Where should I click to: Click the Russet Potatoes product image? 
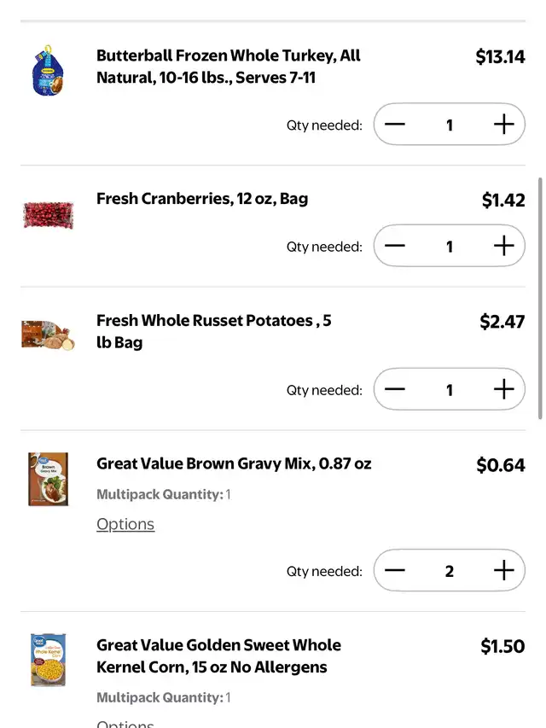[48, 335]
